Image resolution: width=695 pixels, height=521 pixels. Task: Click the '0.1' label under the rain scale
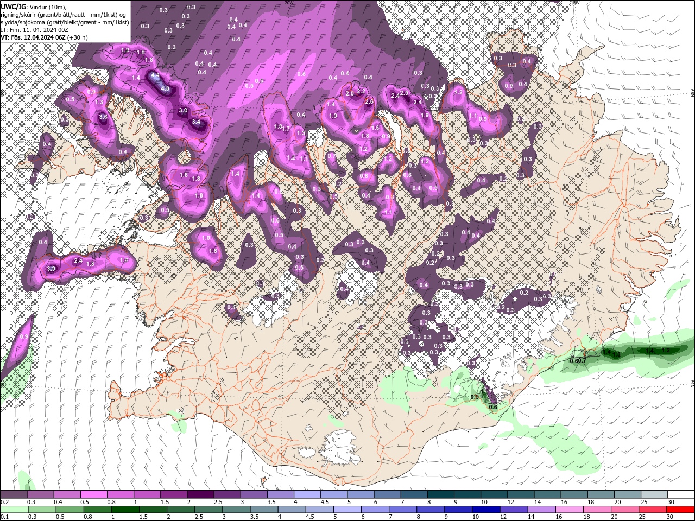[4, 517]
